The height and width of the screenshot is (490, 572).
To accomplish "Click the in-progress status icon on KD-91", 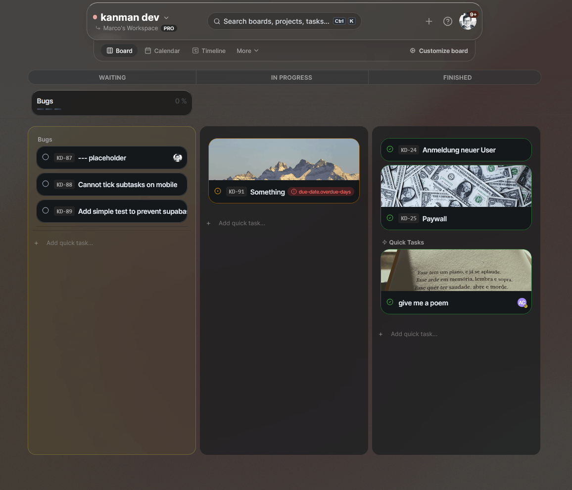I will coord(218,192).
